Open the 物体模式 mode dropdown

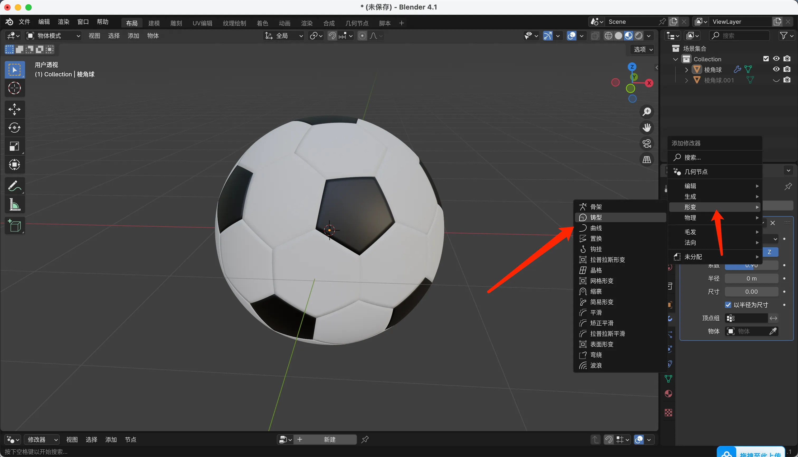coord(53,36)
